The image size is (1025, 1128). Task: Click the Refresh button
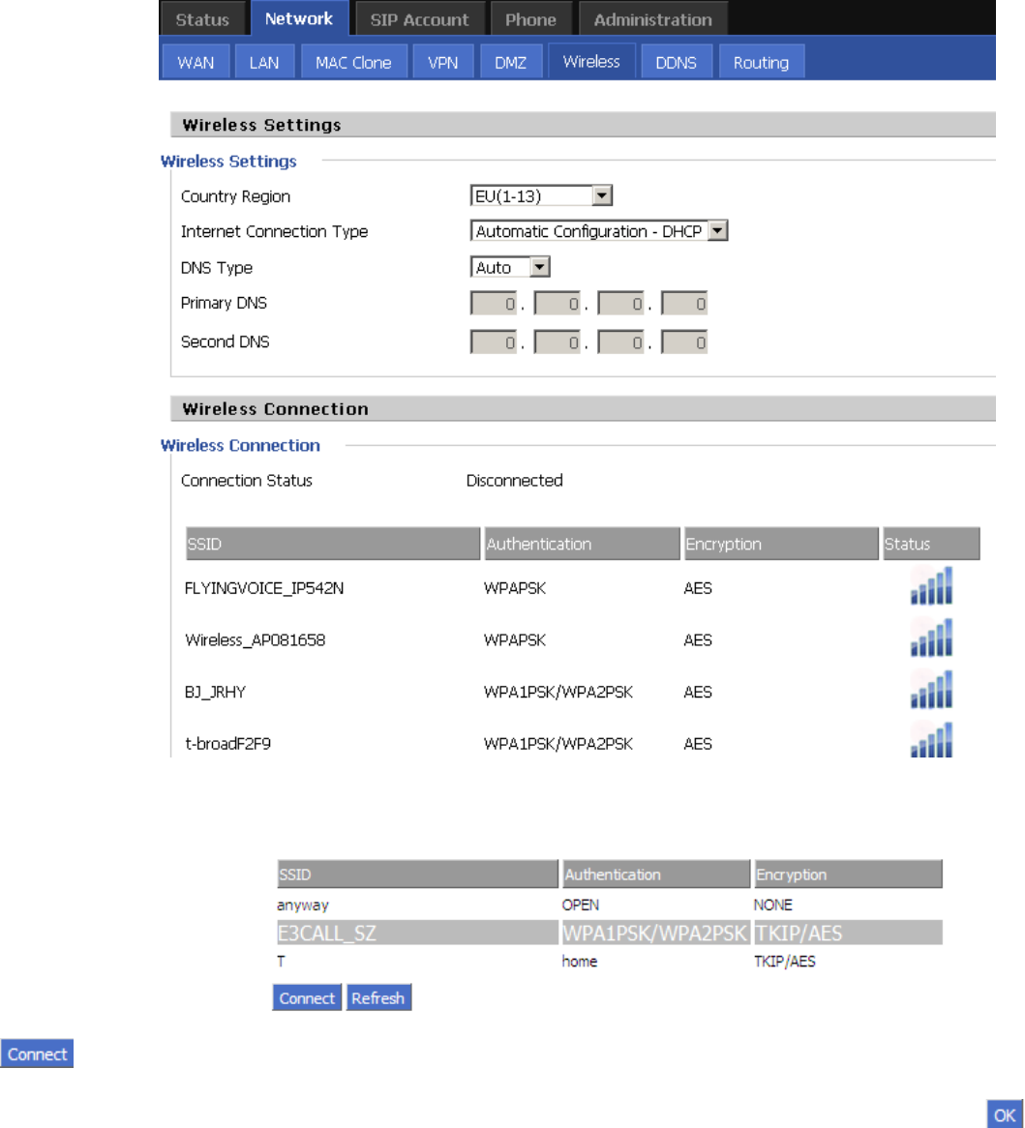pos(378,997)
